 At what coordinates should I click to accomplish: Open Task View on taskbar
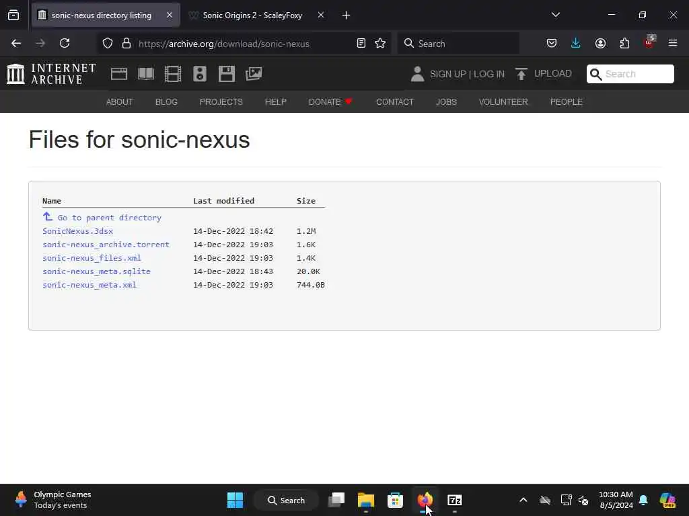(336, 500)
